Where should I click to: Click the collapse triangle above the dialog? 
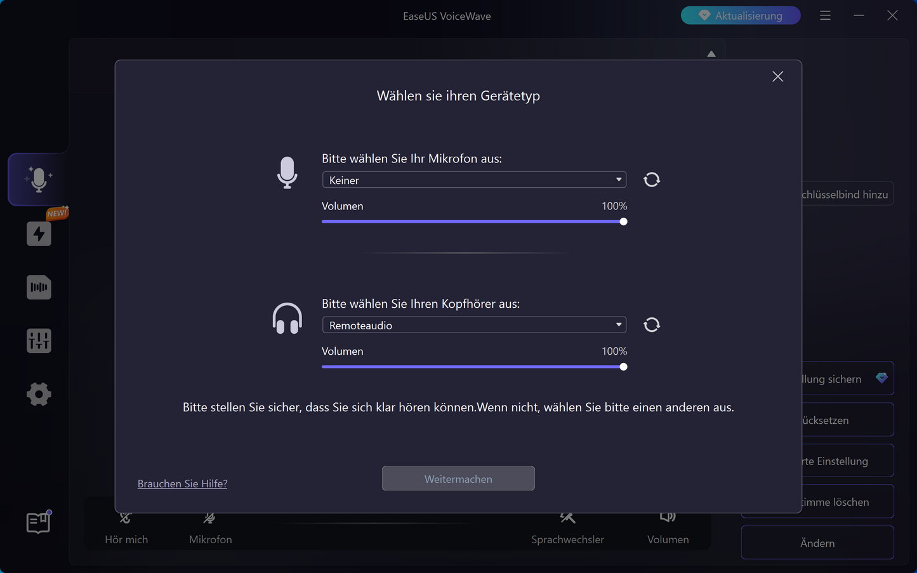711,54
